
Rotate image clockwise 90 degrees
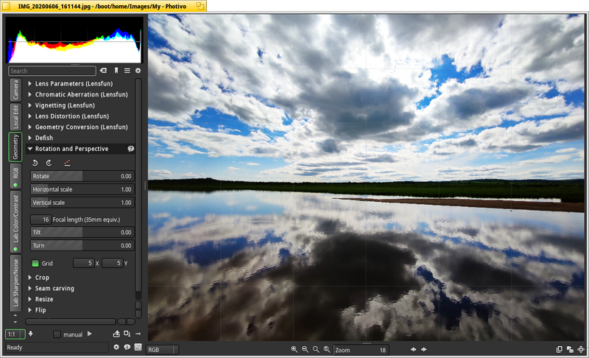49,163
